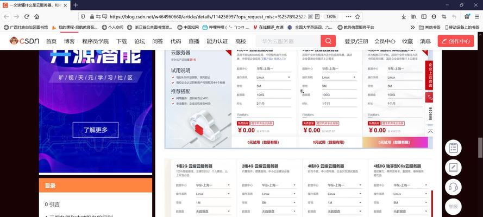The height and width of the screenshot is (217, 483).
Task: Open the Firefox hamburger menu
Action: click(x=477, y=17)
